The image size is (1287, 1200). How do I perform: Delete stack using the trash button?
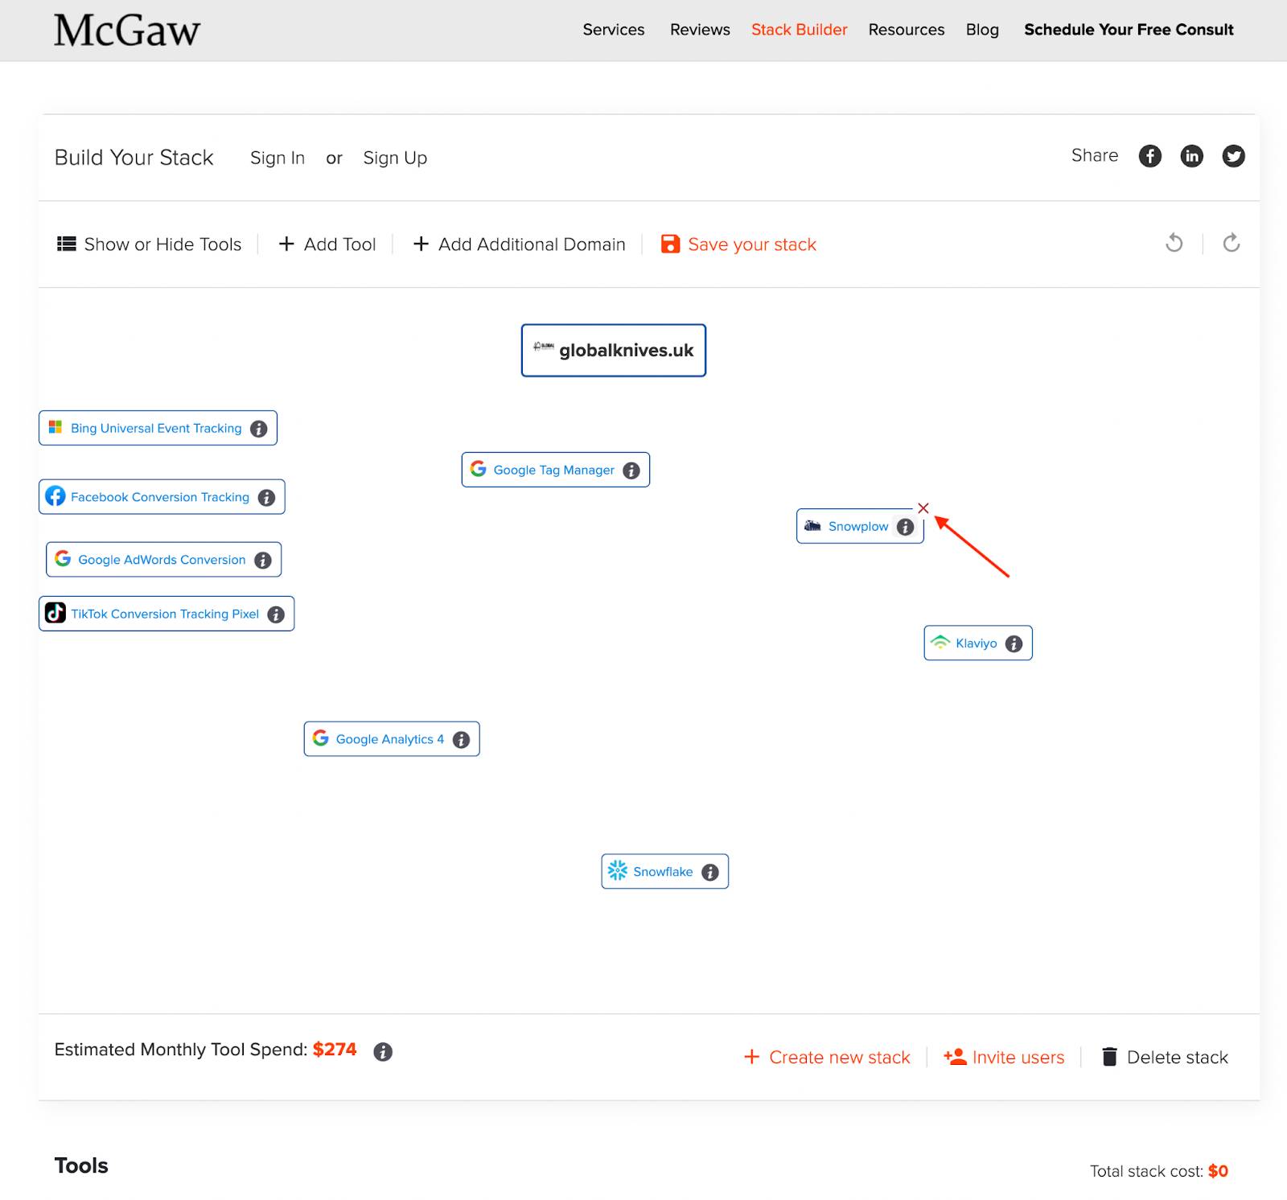1165,1057
